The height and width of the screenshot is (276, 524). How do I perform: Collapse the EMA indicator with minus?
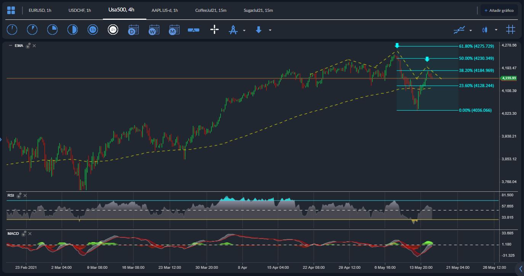click(10, 46)
